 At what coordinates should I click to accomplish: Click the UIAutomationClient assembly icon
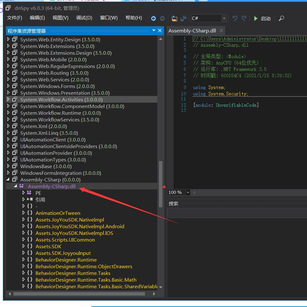(x=15, y=139)
